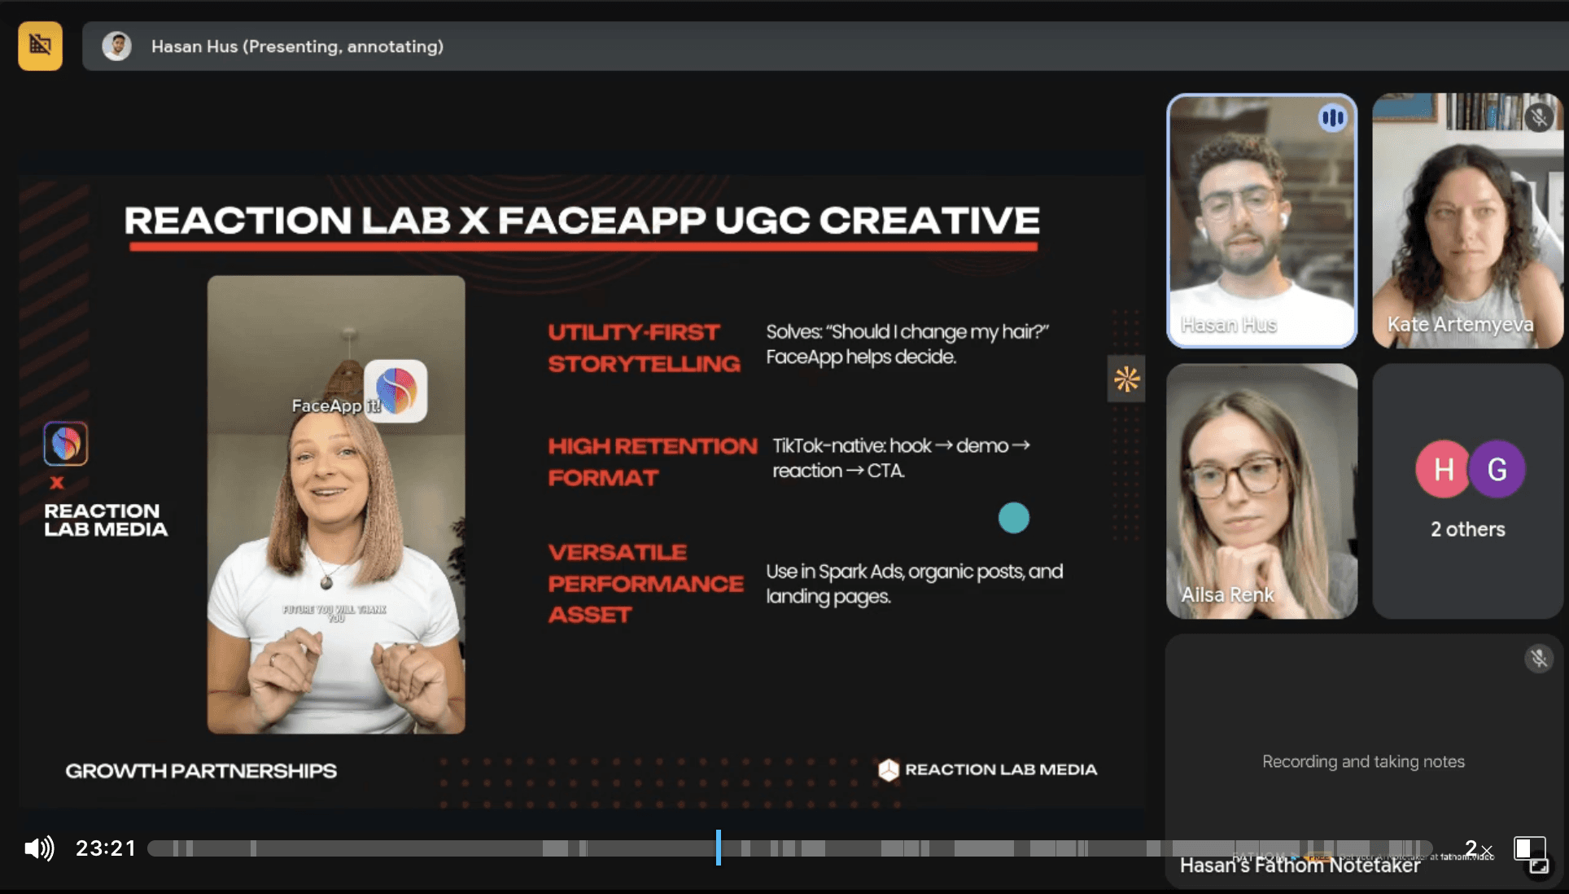The image size is (1569, 894).
Task: Select Ailsa Renk video tile
Action: tap(1261, 491)
